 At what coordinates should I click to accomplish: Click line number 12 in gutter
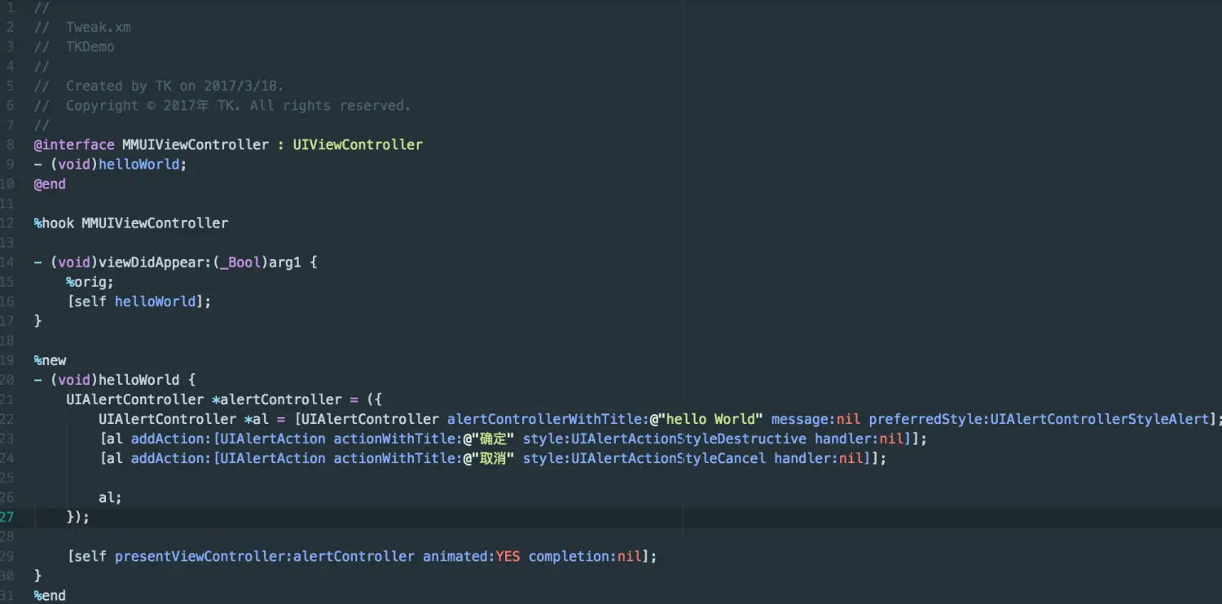click(x=7, y=223)
